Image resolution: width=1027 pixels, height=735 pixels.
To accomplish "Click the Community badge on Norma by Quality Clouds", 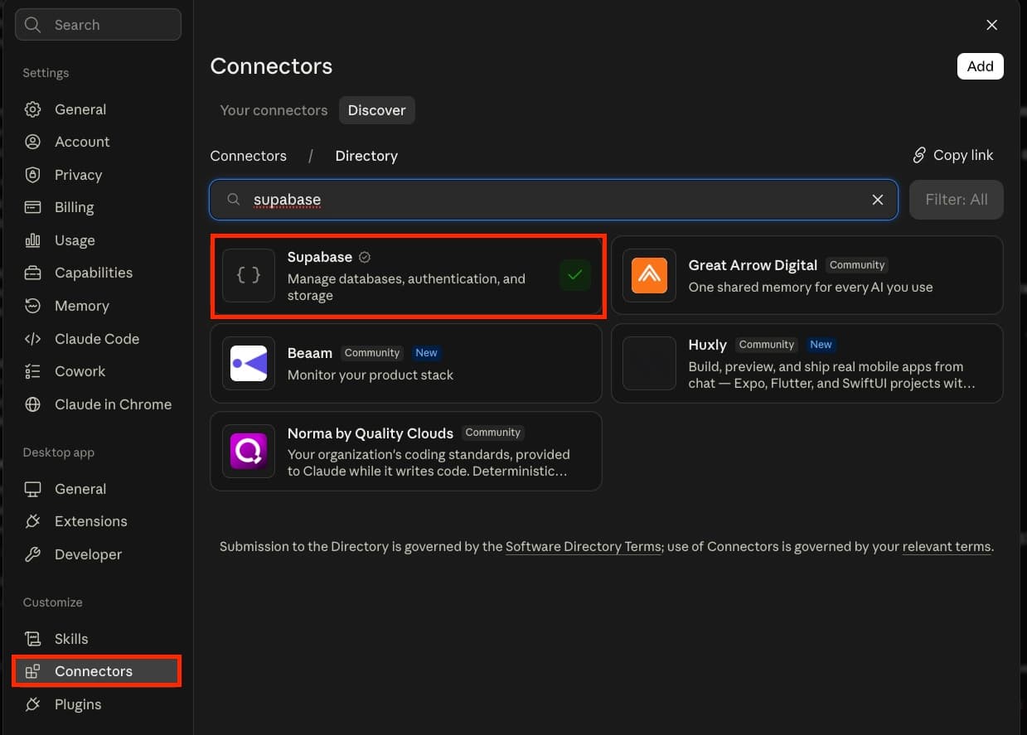I will tap(492, 433).
